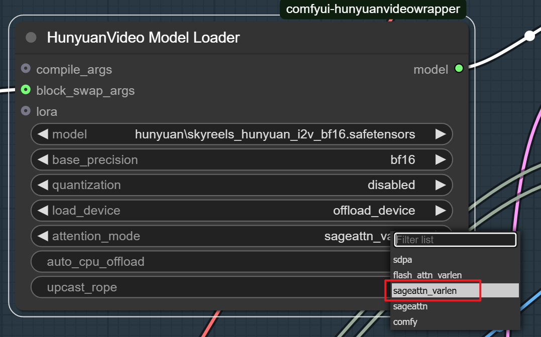Click the HunyuanVideo Model Loader title
Viewport: 541px width, 337px height.
pyautogui.click(x=143, y=38)
